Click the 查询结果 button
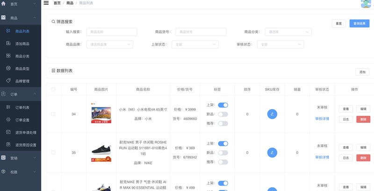Viewport: 374px width, 191px height. (360, 23)
